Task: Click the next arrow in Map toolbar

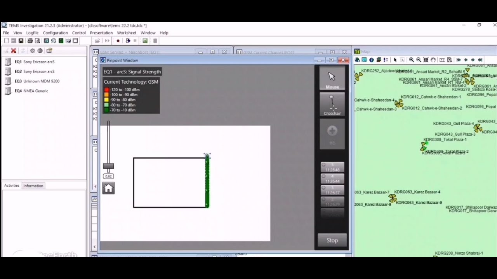Action: coord(473,60)
